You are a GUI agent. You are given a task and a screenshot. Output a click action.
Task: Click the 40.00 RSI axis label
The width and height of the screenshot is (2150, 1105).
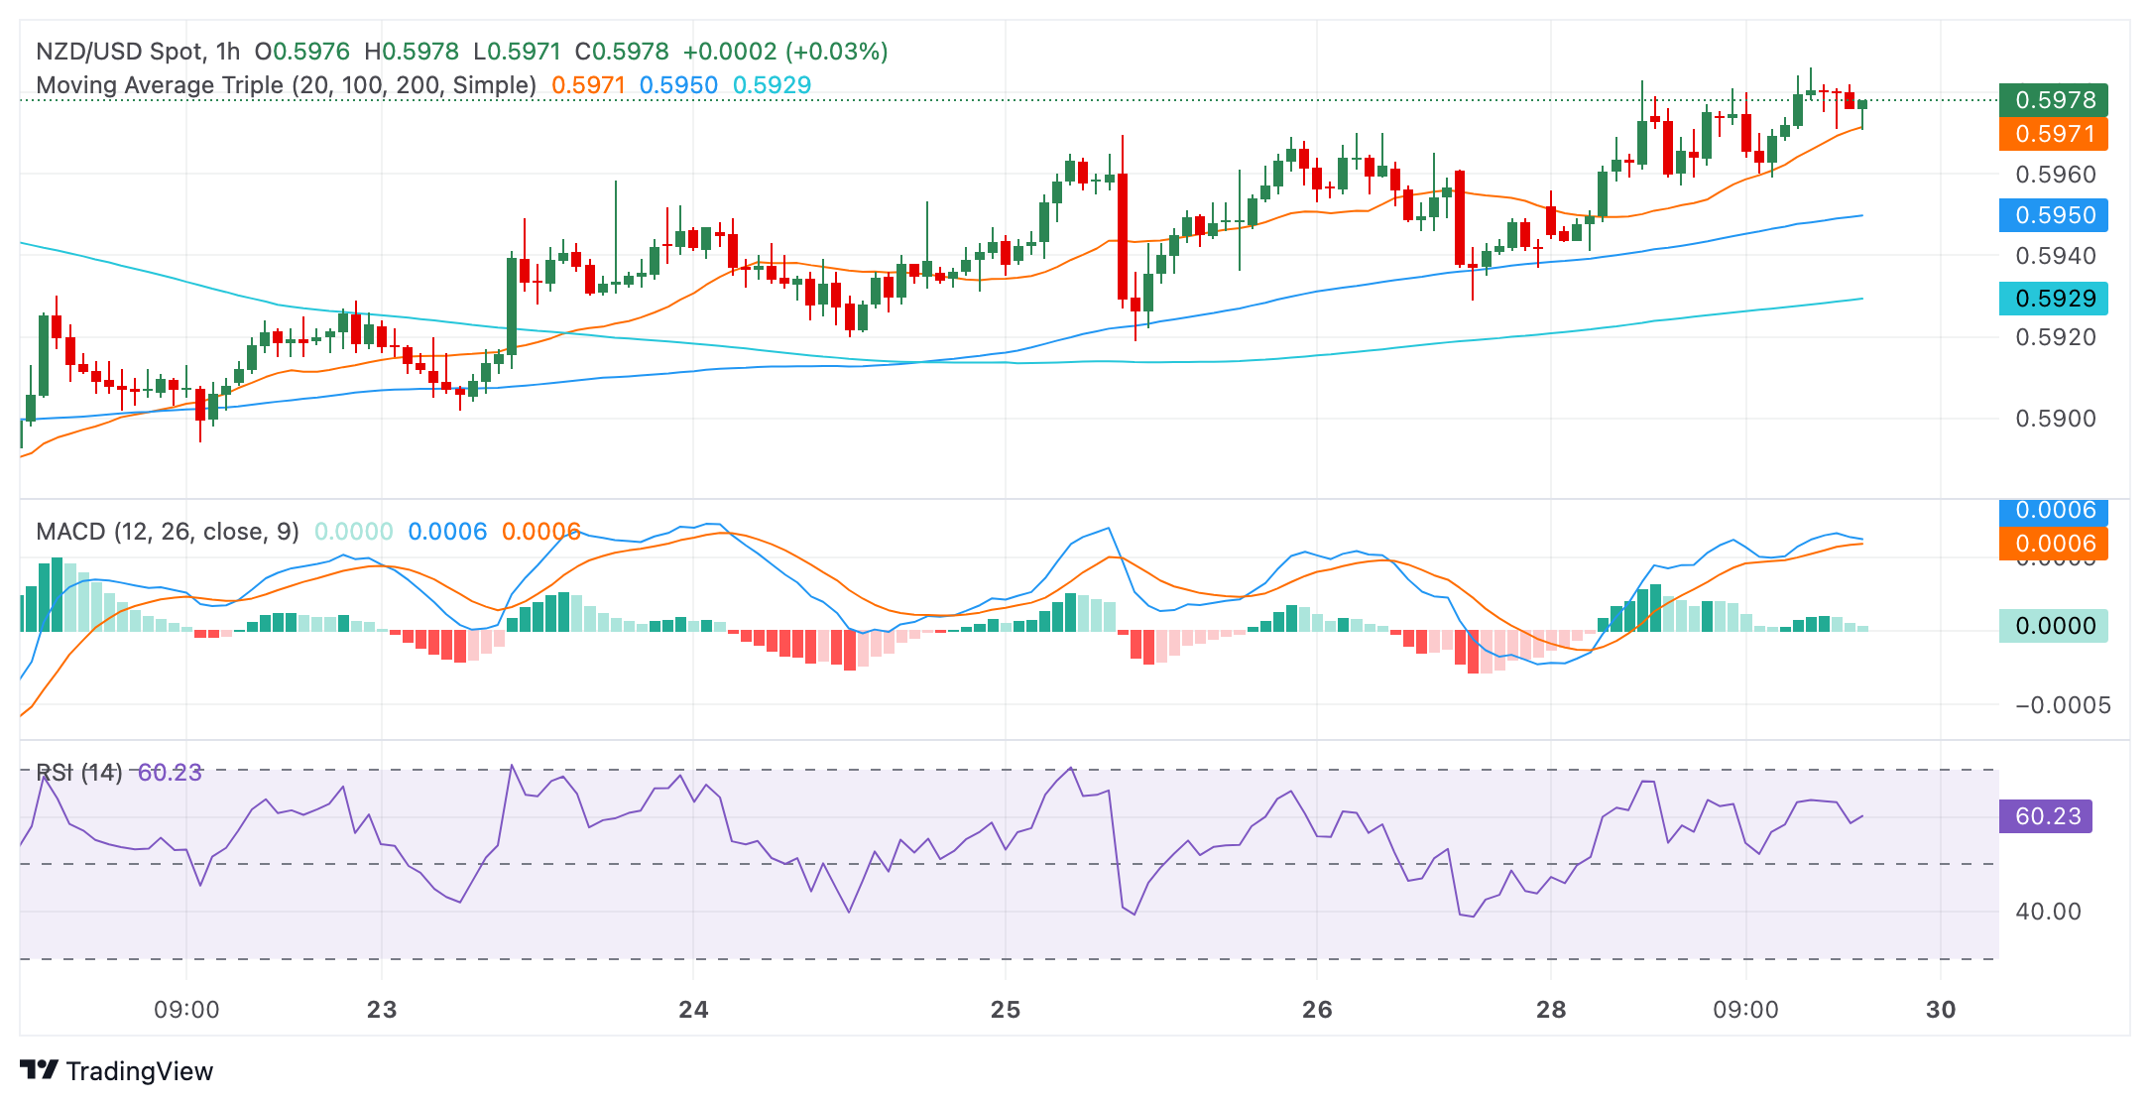(x=2048, y=912)
